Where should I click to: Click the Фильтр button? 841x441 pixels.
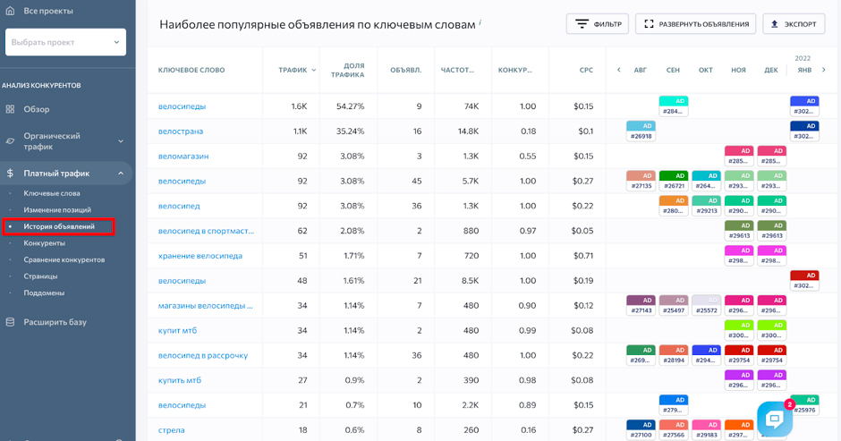pos(597,24)
